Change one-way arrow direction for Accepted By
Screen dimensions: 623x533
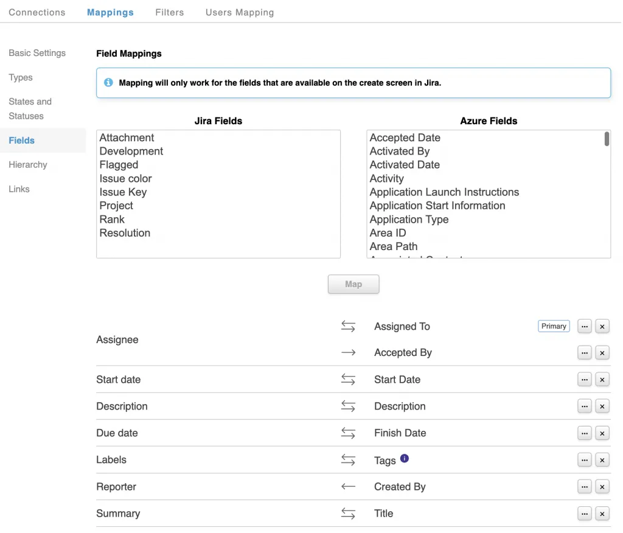click(x=348, y=353)
